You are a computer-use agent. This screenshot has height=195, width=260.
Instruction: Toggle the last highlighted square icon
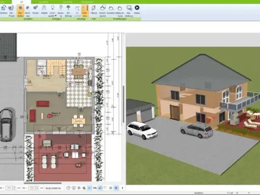[116, 188]
